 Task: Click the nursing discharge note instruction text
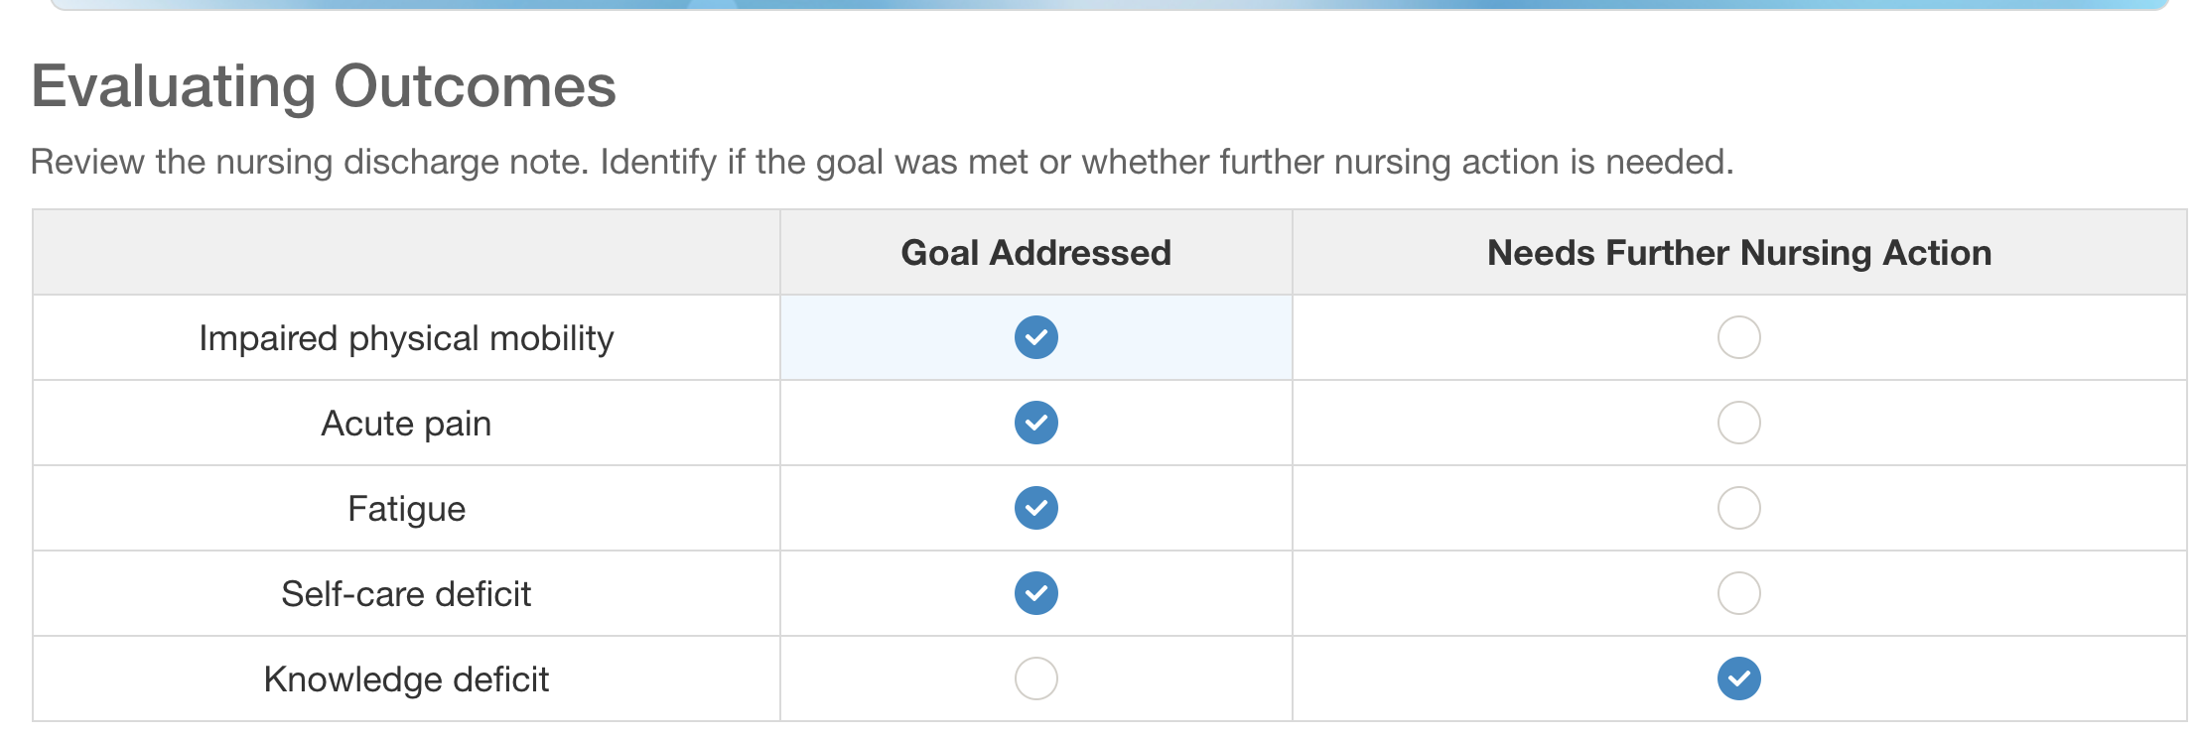pyautogui.click(x=882, y=162)
